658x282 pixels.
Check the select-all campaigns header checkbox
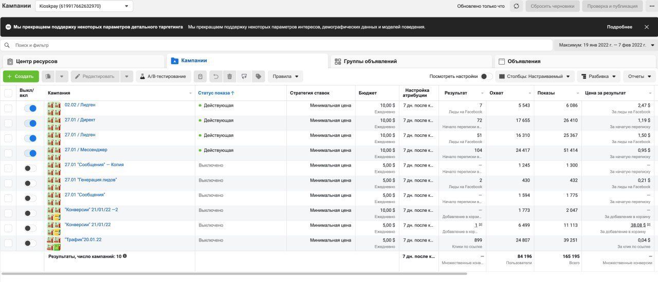8,93
